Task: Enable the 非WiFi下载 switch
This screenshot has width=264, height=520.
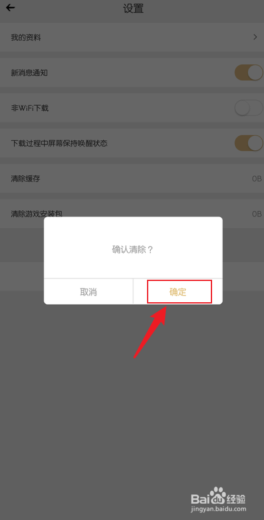Action: coord(249,108)
